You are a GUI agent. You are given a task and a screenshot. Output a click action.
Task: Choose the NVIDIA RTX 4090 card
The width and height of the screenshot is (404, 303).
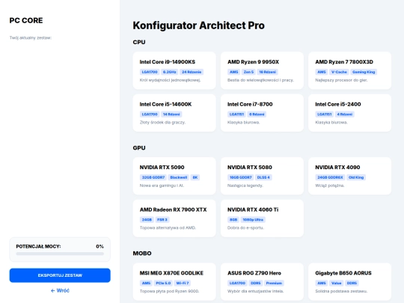349,176
